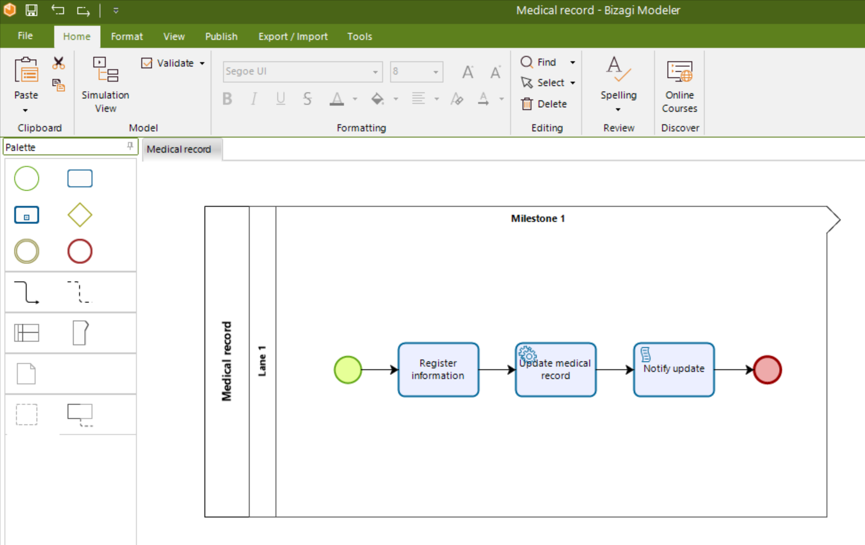The height and width of the screenshot is (545, 865).
Task: Expand the Segoe UI font dropdown
Action: pos(375,72)
